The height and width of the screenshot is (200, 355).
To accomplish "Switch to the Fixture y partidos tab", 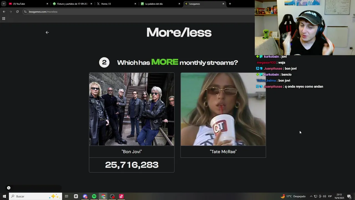I will coord(72,4).
